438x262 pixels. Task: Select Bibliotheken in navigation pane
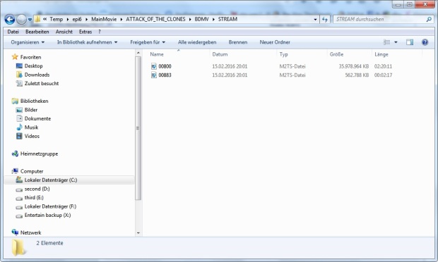pyautogui.click(x=34, y=101)
